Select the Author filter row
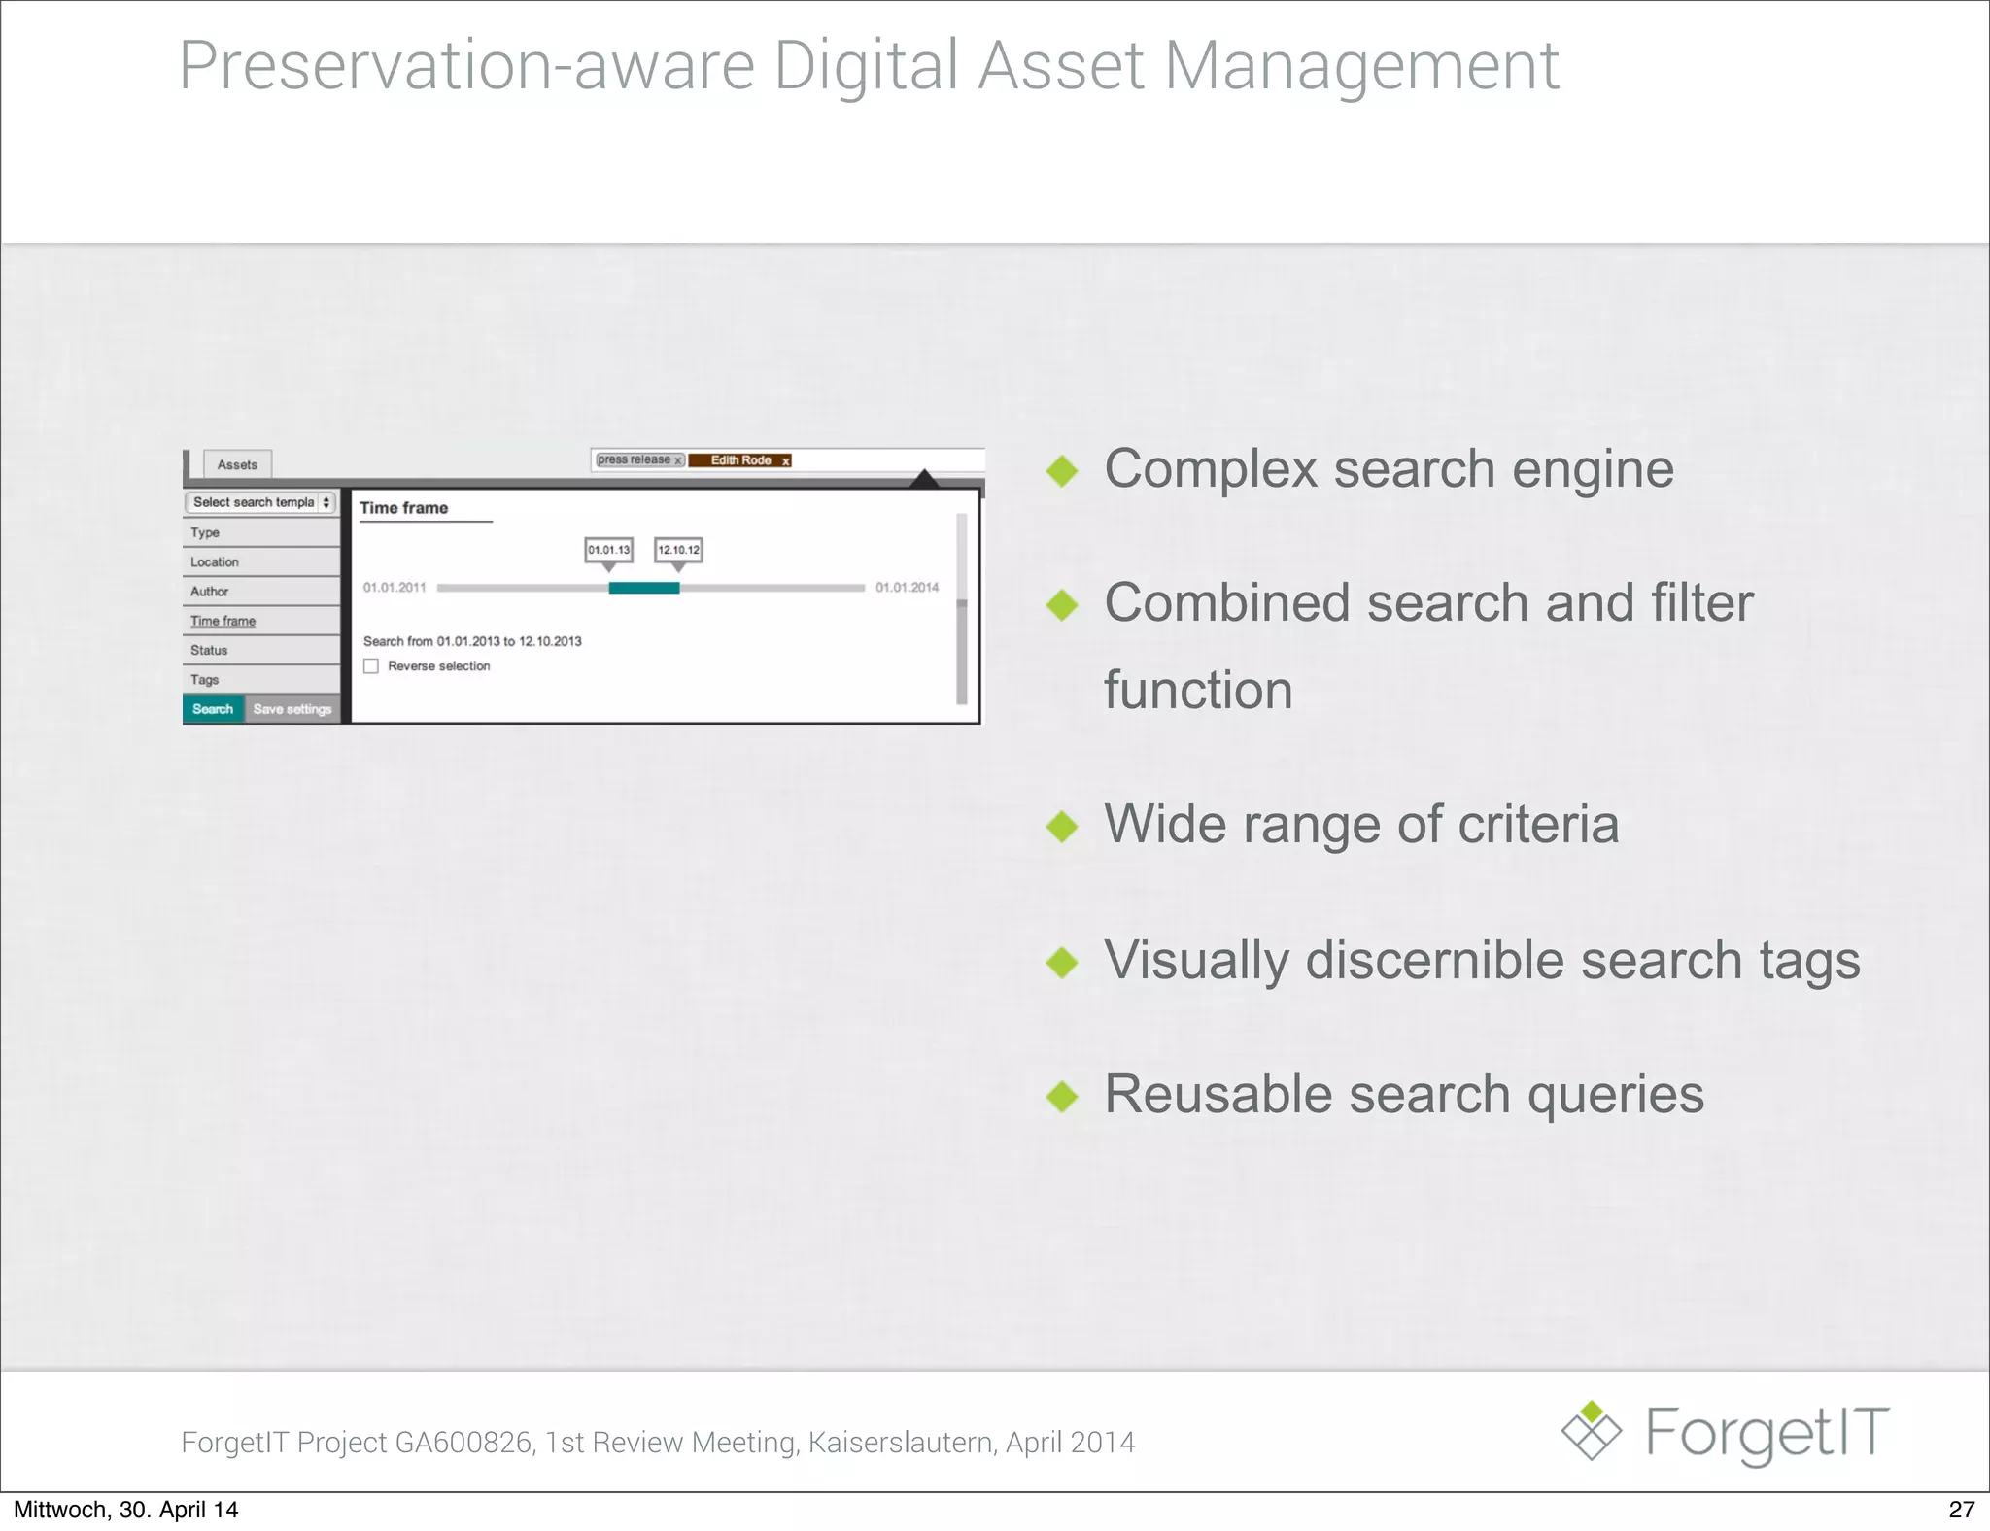1990x1531 pixels. [x=261, y=591]
